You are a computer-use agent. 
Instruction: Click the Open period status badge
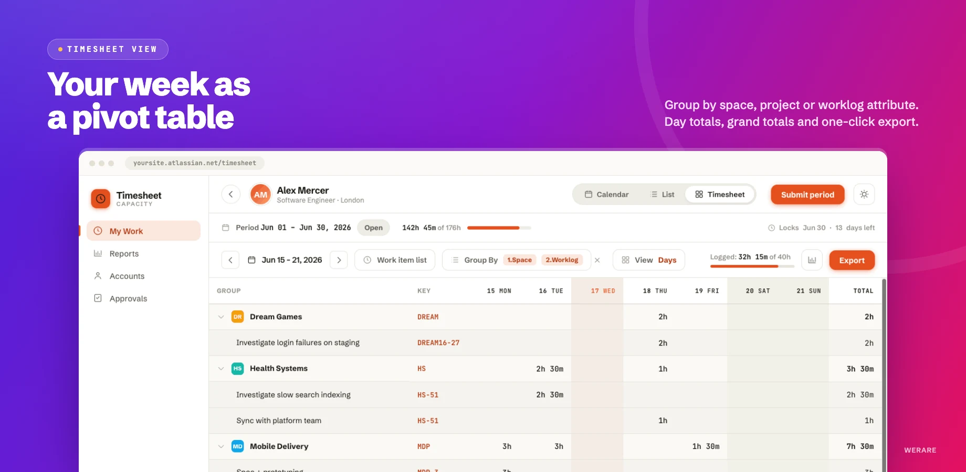click(x=373, y=228)
